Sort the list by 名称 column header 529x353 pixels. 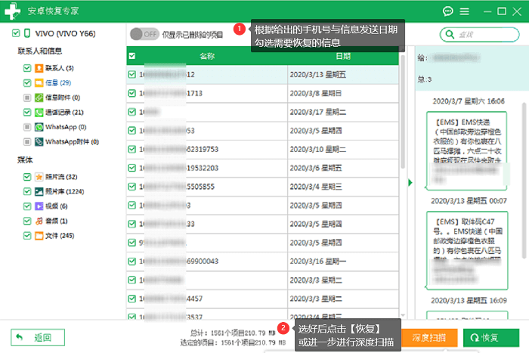(207, 56)
